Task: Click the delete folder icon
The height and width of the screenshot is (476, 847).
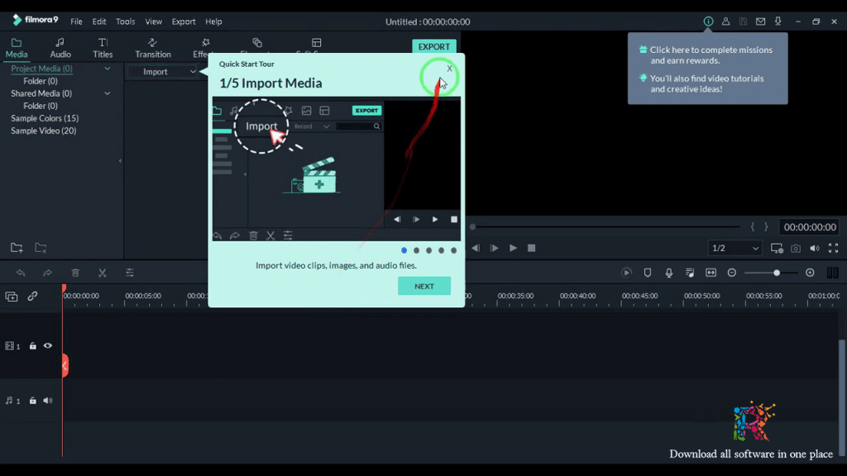Action: pyautogui.click(x=41, y=248)
